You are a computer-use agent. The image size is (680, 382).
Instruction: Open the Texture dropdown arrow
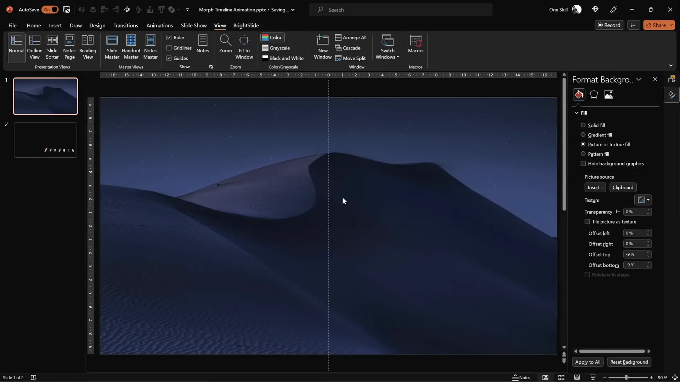648,200
